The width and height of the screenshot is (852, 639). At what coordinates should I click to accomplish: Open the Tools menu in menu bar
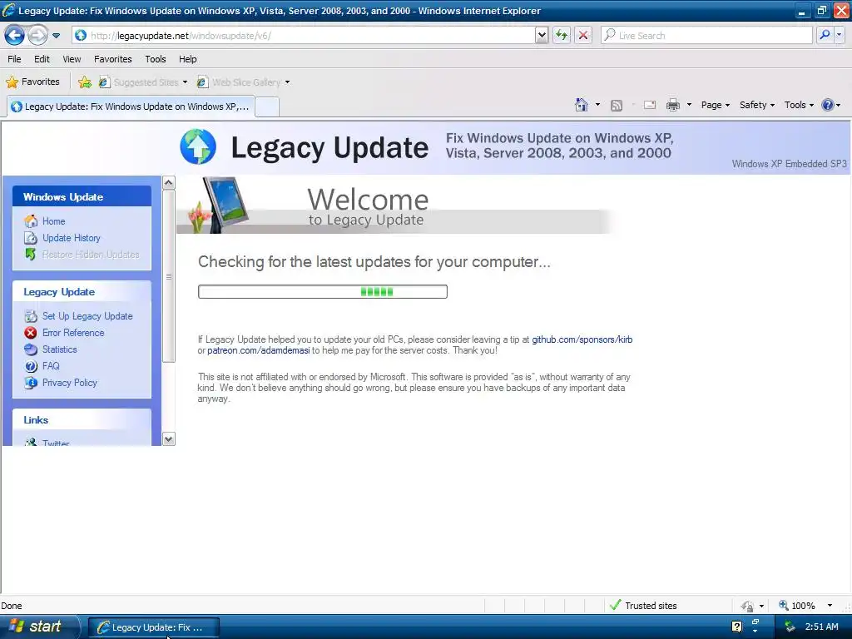156,59
